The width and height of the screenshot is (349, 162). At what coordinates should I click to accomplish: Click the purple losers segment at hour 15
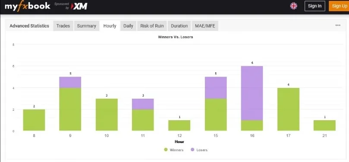pos(216,88)
